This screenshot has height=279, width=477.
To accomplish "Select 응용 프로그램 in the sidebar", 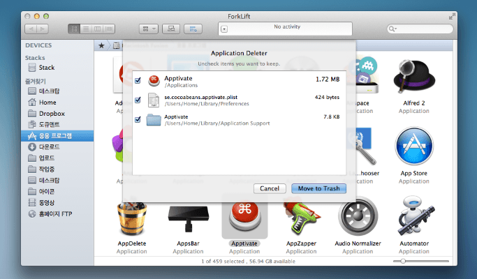I will 57,136.
